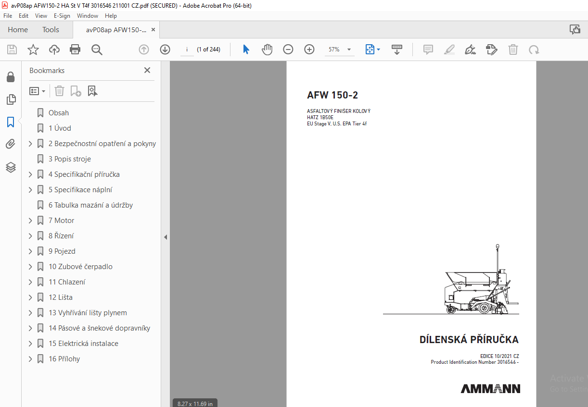Open the Window menu
Screen dimensions: 588x407
pos(88,16)
